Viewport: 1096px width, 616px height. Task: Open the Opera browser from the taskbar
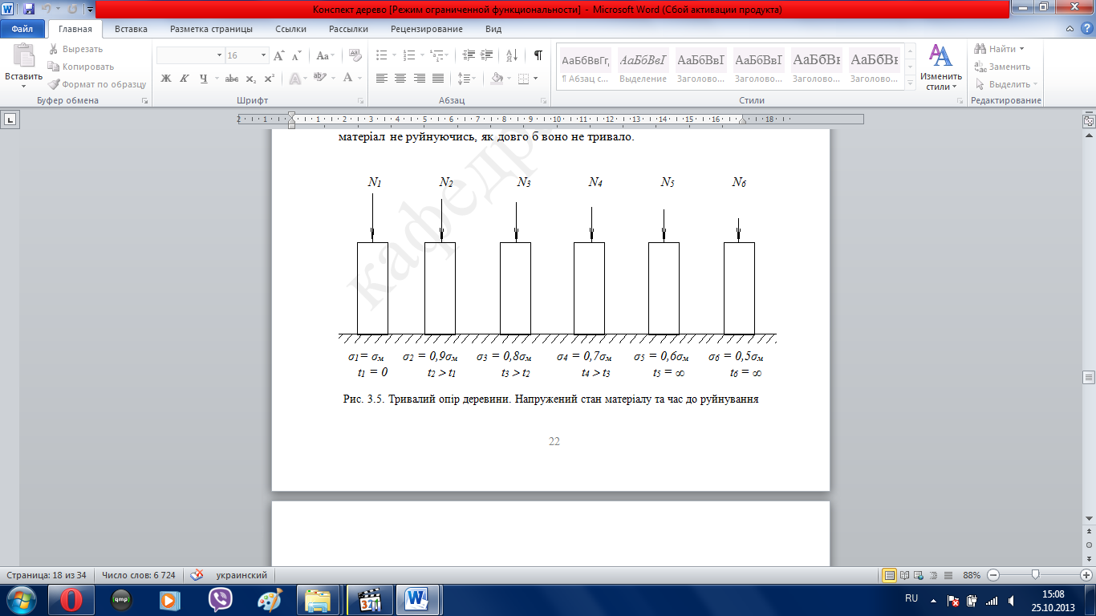pyautogui.click(x=71, y=599)
